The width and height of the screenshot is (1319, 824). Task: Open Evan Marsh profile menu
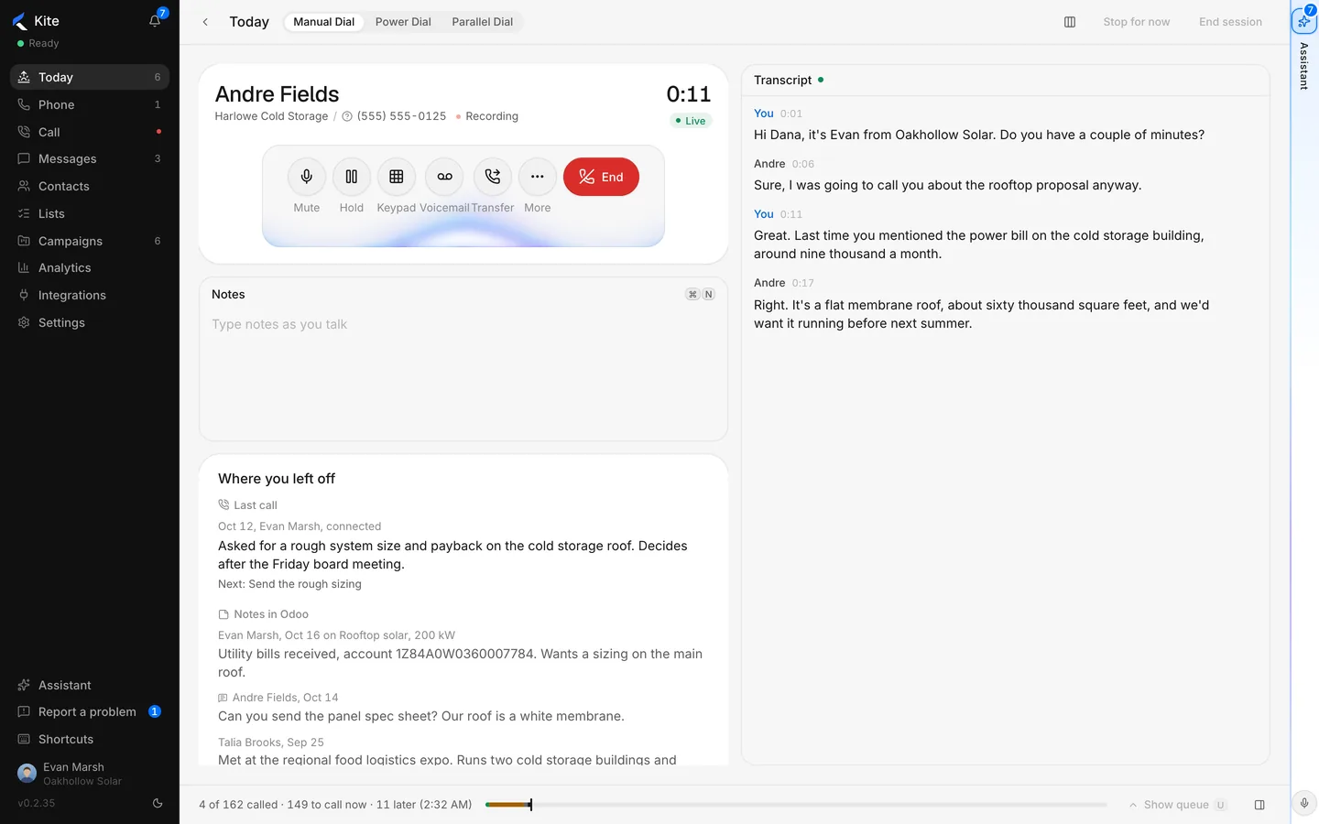click(x=90, y=774)
